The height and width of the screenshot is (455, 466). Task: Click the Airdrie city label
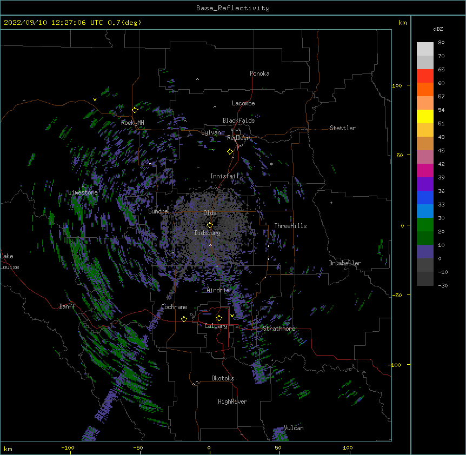coord(218,290)
